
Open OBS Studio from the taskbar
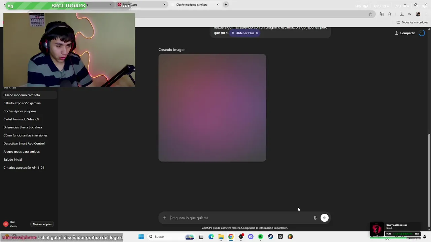click(241, 237)
